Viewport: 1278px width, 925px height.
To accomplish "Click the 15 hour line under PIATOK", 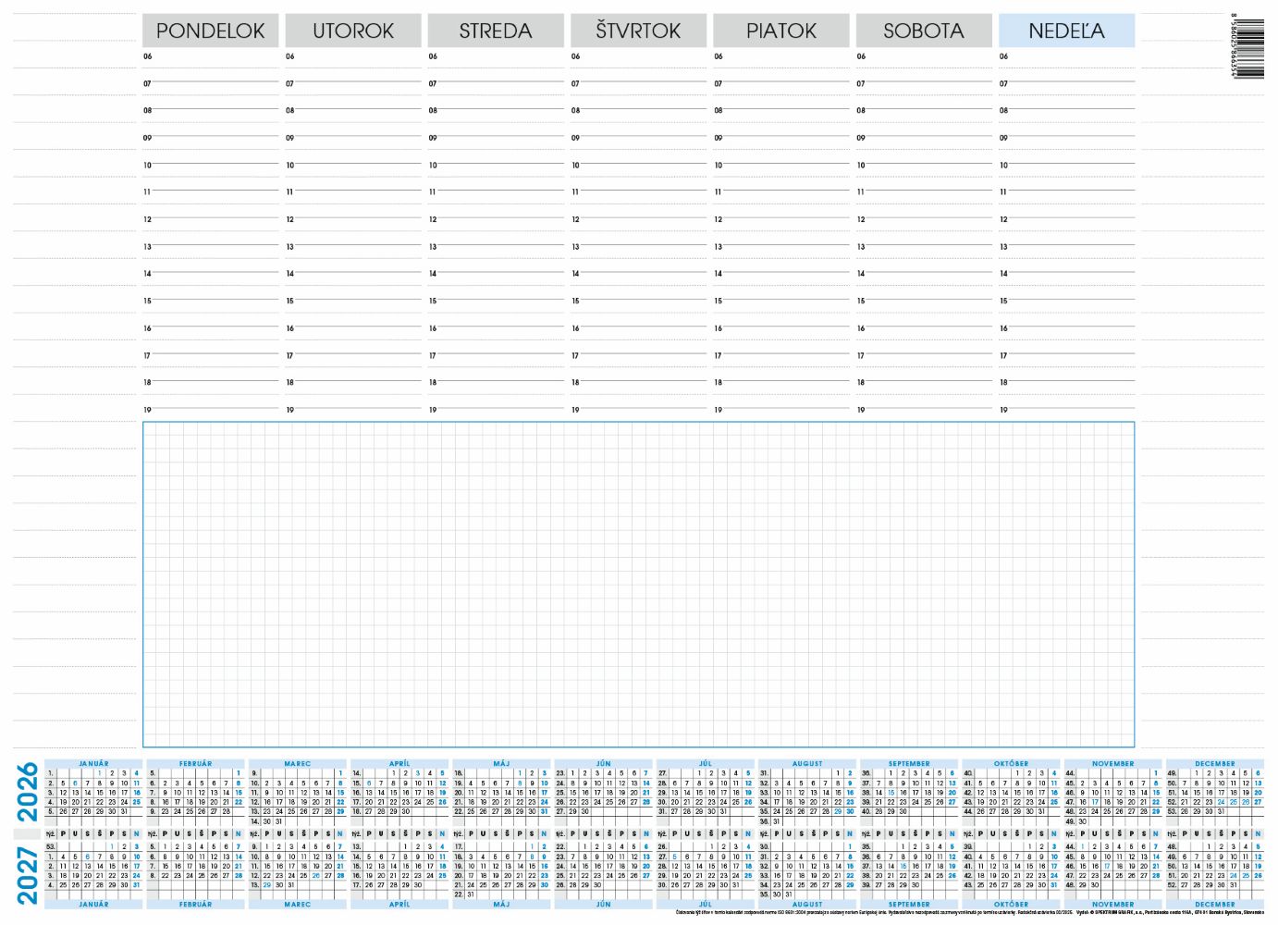I will pyautogui.click(x=781, y=302).
